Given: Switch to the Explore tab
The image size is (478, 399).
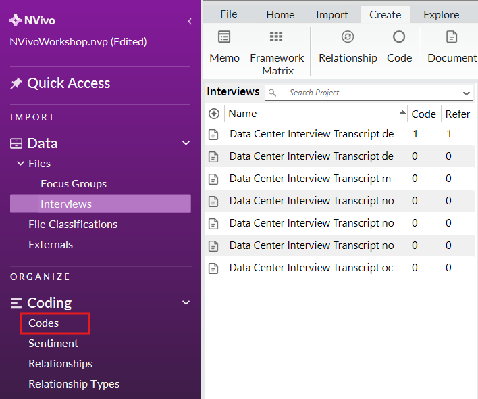Looking at the screenshot, I should [x=441, y=15].
